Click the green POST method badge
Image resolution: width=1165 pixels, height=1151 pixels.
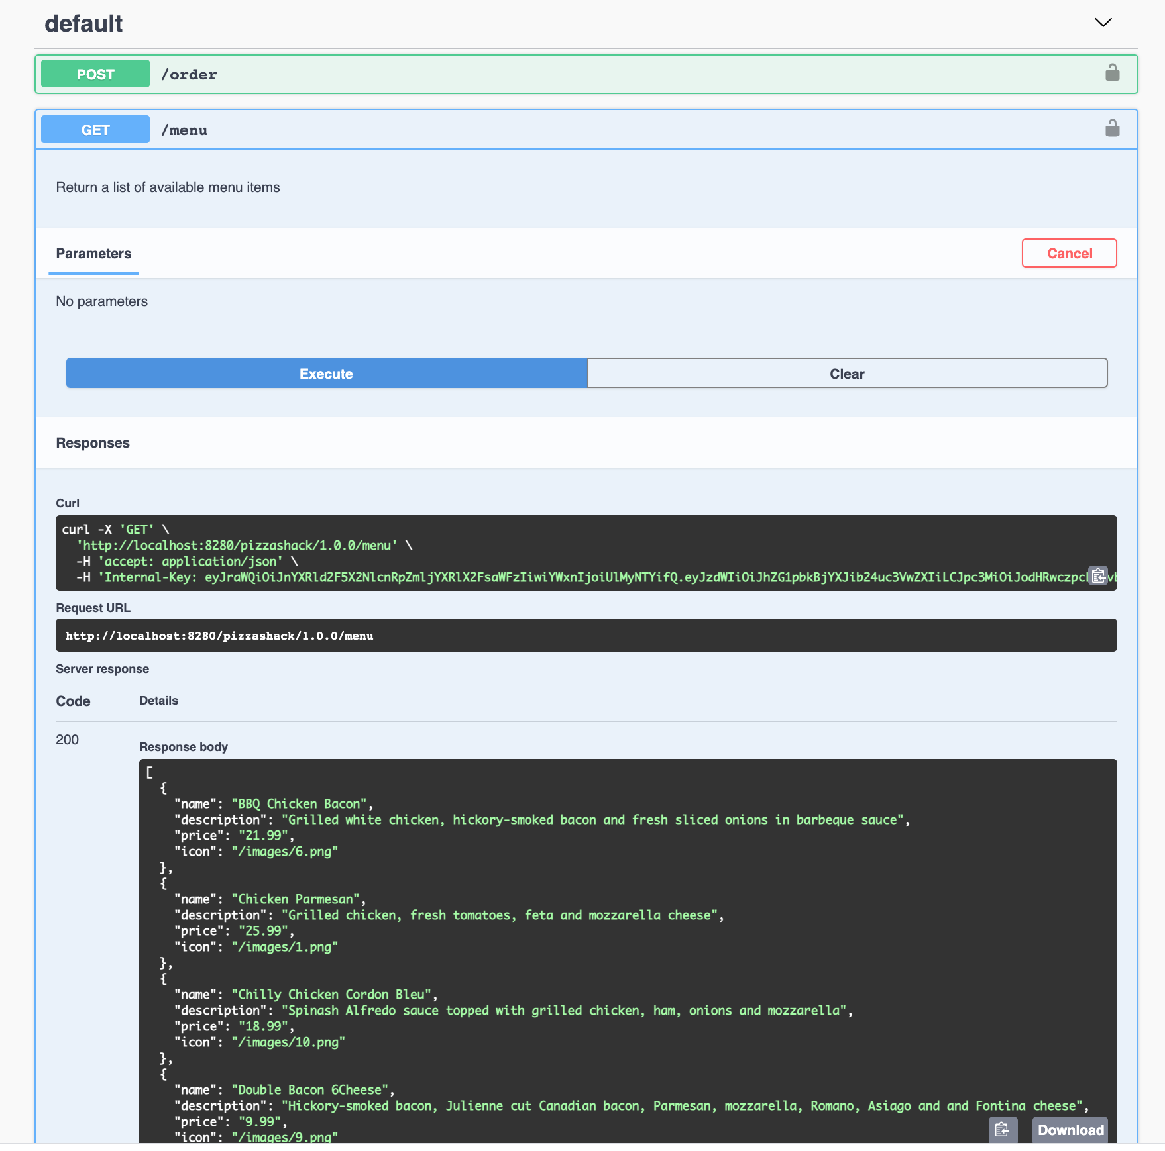click(x=95, y=74)
